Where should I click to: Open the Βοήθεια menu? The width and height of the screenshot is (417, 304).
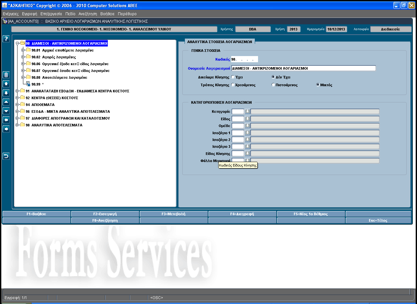click(107, 14)
